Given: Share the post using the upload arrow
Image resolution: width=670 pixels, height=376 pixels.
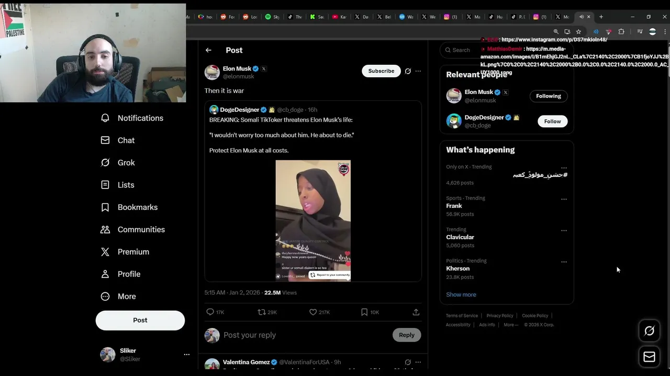Looking at the screenshot, I should point(416,312).
